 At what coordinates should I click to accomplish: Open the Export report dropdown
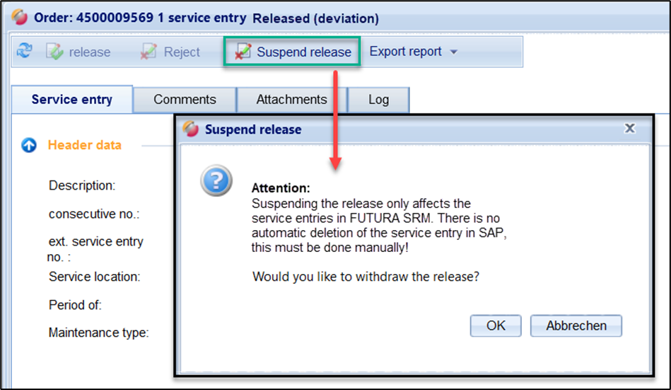tap(414, 52)
